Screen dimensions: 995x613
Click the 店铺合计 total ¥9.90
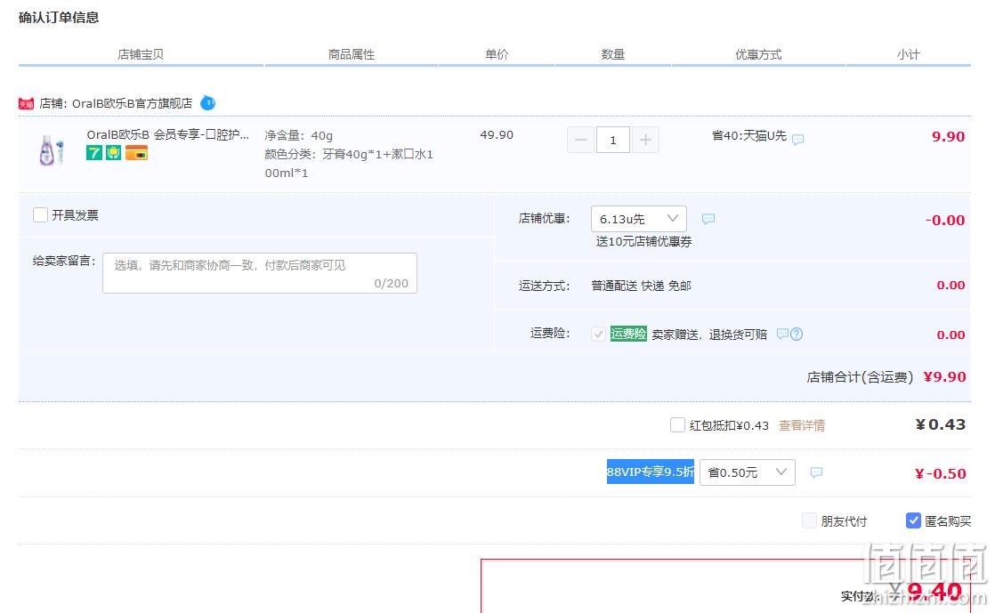(x=944, y=377)
